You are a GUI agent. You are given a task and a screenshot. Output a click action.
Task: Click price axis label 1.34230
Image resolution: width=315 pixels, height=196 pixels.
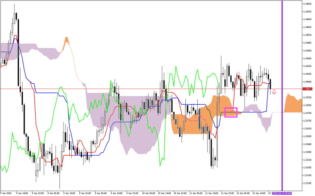307,66
